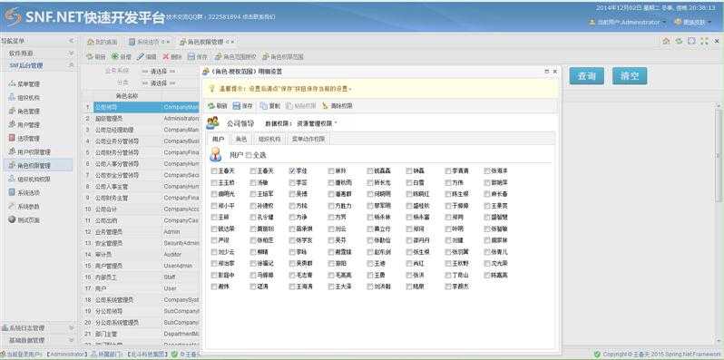Click 刷新 in the dialog toolbar
724x360 pixels.
pos(218,106)
